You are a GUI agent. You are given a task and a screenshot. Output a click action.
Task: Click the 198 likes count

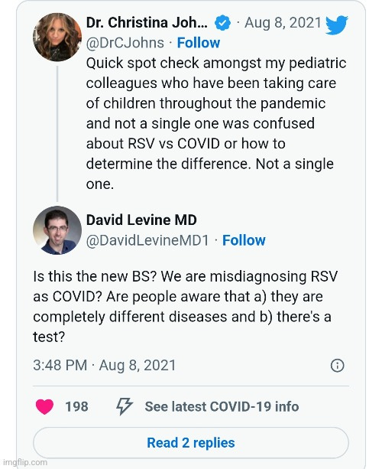coord(76,406)
